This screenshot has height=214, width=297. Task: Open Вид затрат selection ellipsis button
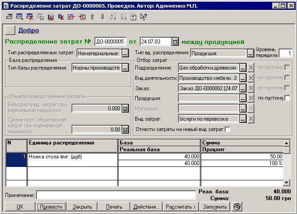[x=243, y=119]
